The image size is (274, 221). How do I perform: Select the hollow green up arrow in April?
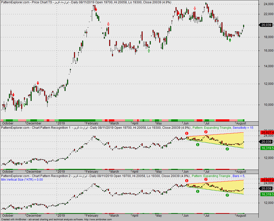click(x=149, y=51)
